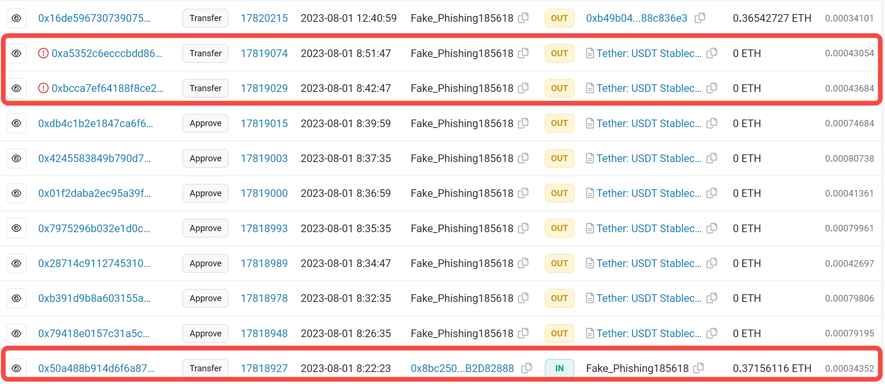Copy sender address in block 17819074 row
Screen dimensions: 885x384
(523, 53)
